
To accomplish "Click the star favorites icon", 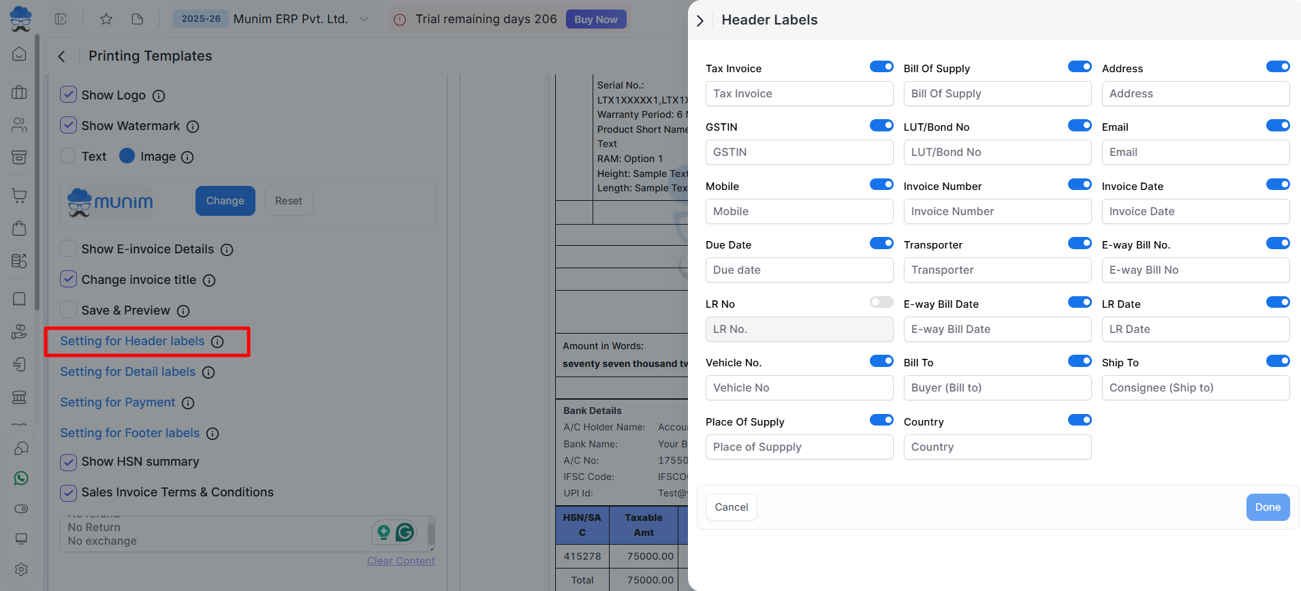I will (x=106, y=19).
